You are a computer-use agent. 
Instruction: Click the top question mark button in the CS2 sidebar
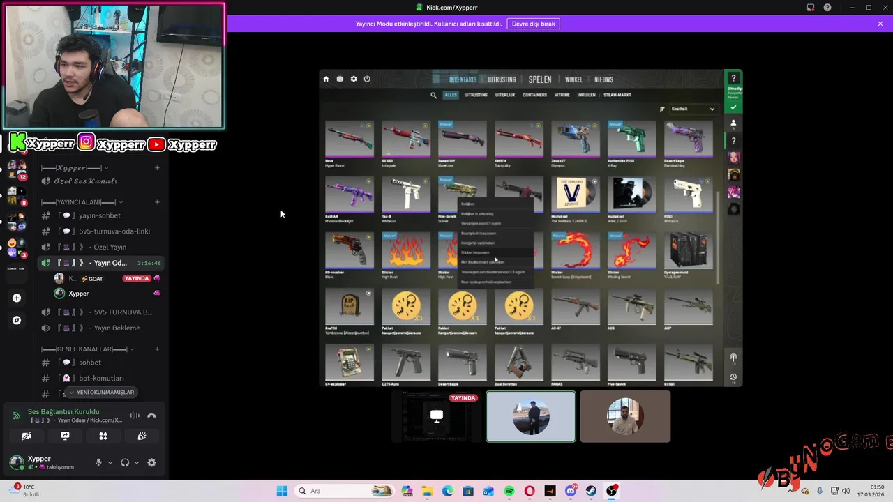coord(733,79)
